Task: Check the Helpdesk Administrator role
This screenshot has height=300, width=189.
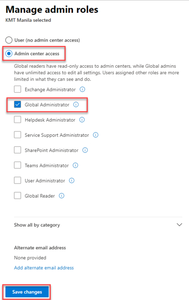Action: 18,120
